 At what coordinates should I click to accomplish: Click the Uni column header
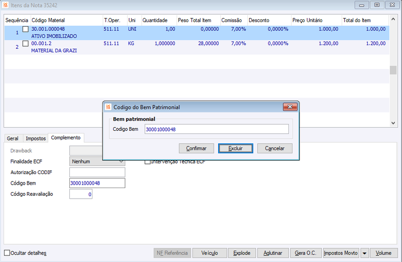point(134,20)
